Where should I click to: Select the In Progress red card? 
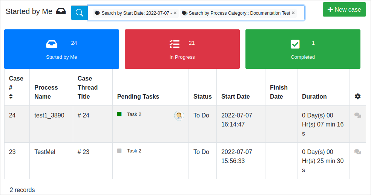point(182,49)
